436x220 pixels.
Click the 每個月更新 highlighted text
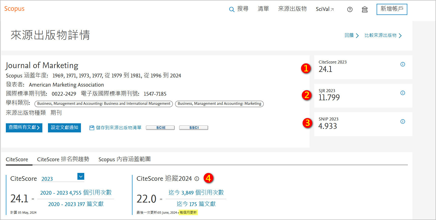pos(188,212)
